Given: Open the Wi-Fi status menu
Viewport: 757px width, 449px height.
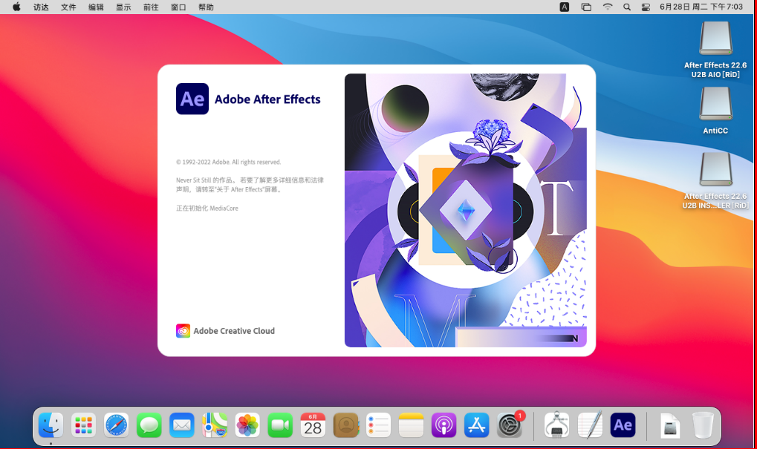Looking at the screenshot, I should (x=608, y=7).
